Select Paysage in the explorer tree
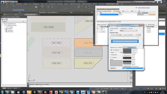The width and height of the screenshot is (167, 94). (x=11, y=27)
